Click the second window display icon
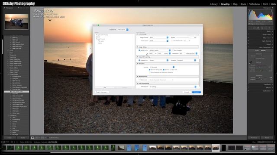 7,142
